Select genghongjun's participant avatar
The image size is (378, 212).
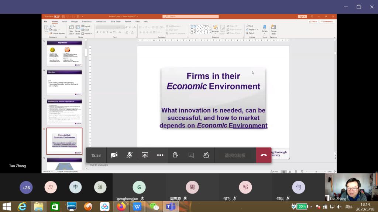(x=139, y=187)
